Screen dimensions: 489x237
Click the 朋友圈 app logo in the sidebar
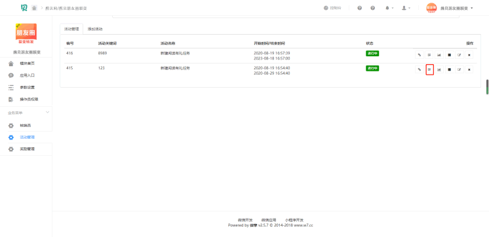(x=26, y=33)
